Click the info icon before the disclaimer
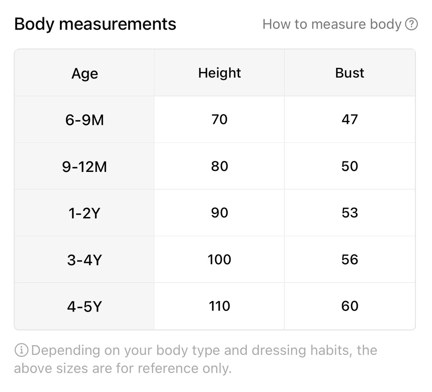Image resolution: width=432 pixels, height=392 pixels. click(x=21, y=350)
